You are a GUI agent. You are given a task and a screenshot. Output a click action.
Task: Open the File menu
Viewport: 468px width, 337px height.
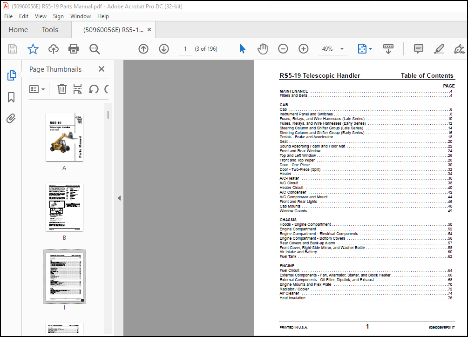click(8, 16)
